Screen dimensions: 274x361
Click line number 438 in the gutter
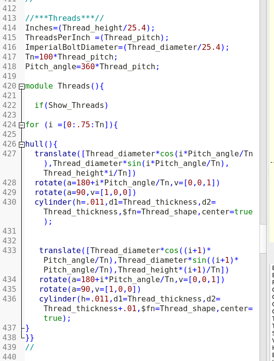coord(10,337)
